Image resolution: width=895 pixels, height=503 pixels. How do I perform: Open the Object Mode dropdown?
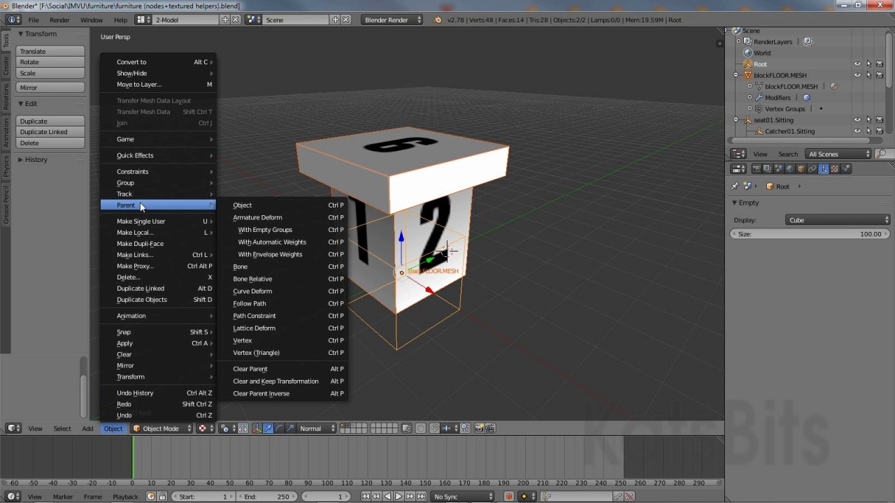click(162, 428)
